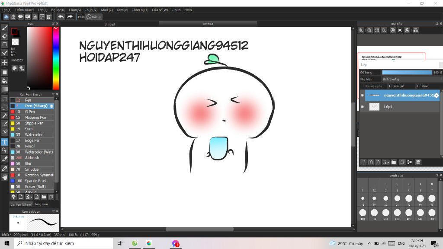Click the brush list vertical scrollbar

coord(57,141)
